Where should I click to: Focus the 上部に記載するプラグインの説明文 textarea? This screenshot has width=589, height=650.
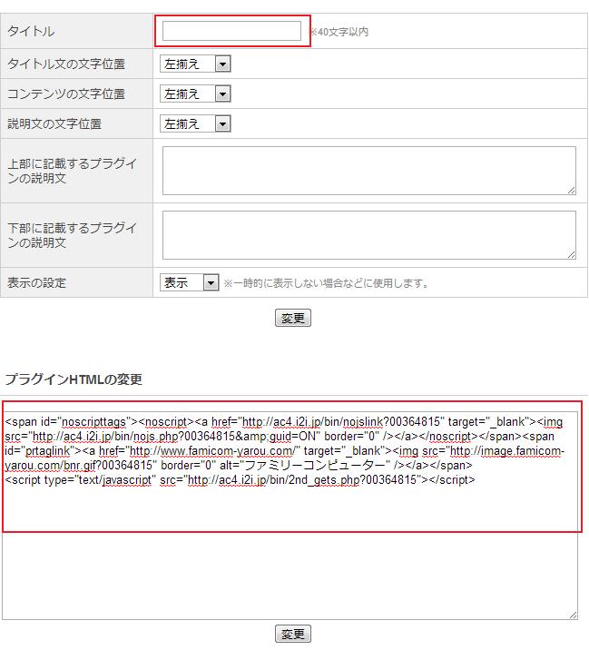point(368,171)
